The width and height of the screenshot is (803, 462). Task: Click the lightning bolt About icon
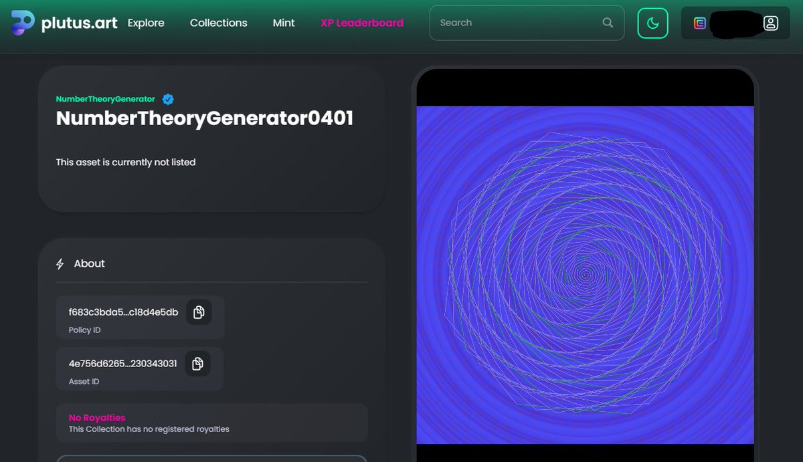point(60,264)
